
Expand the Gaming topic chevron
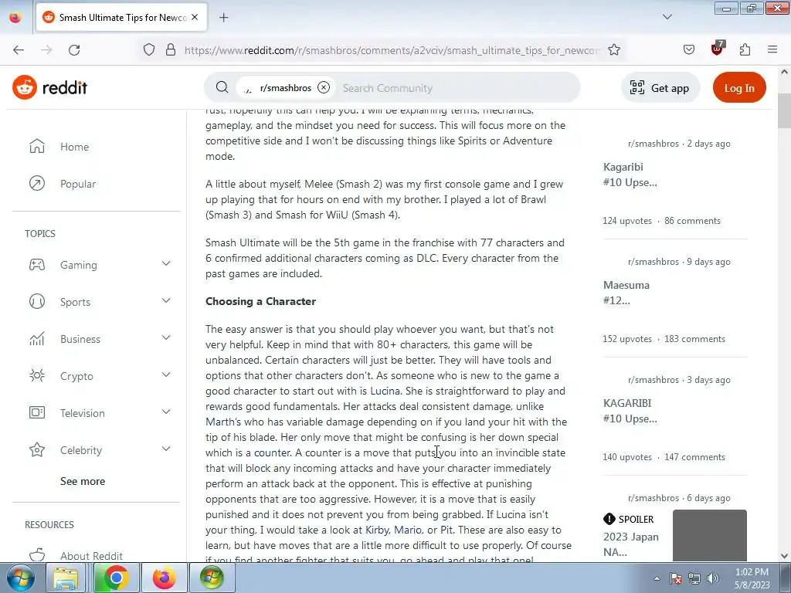coord(166,264)
